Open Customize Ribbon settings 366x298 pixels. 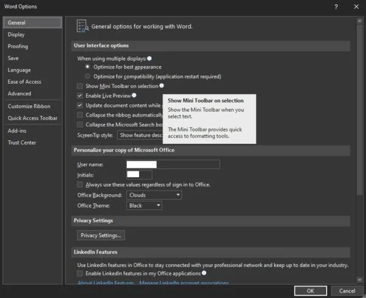click(32, 106)
